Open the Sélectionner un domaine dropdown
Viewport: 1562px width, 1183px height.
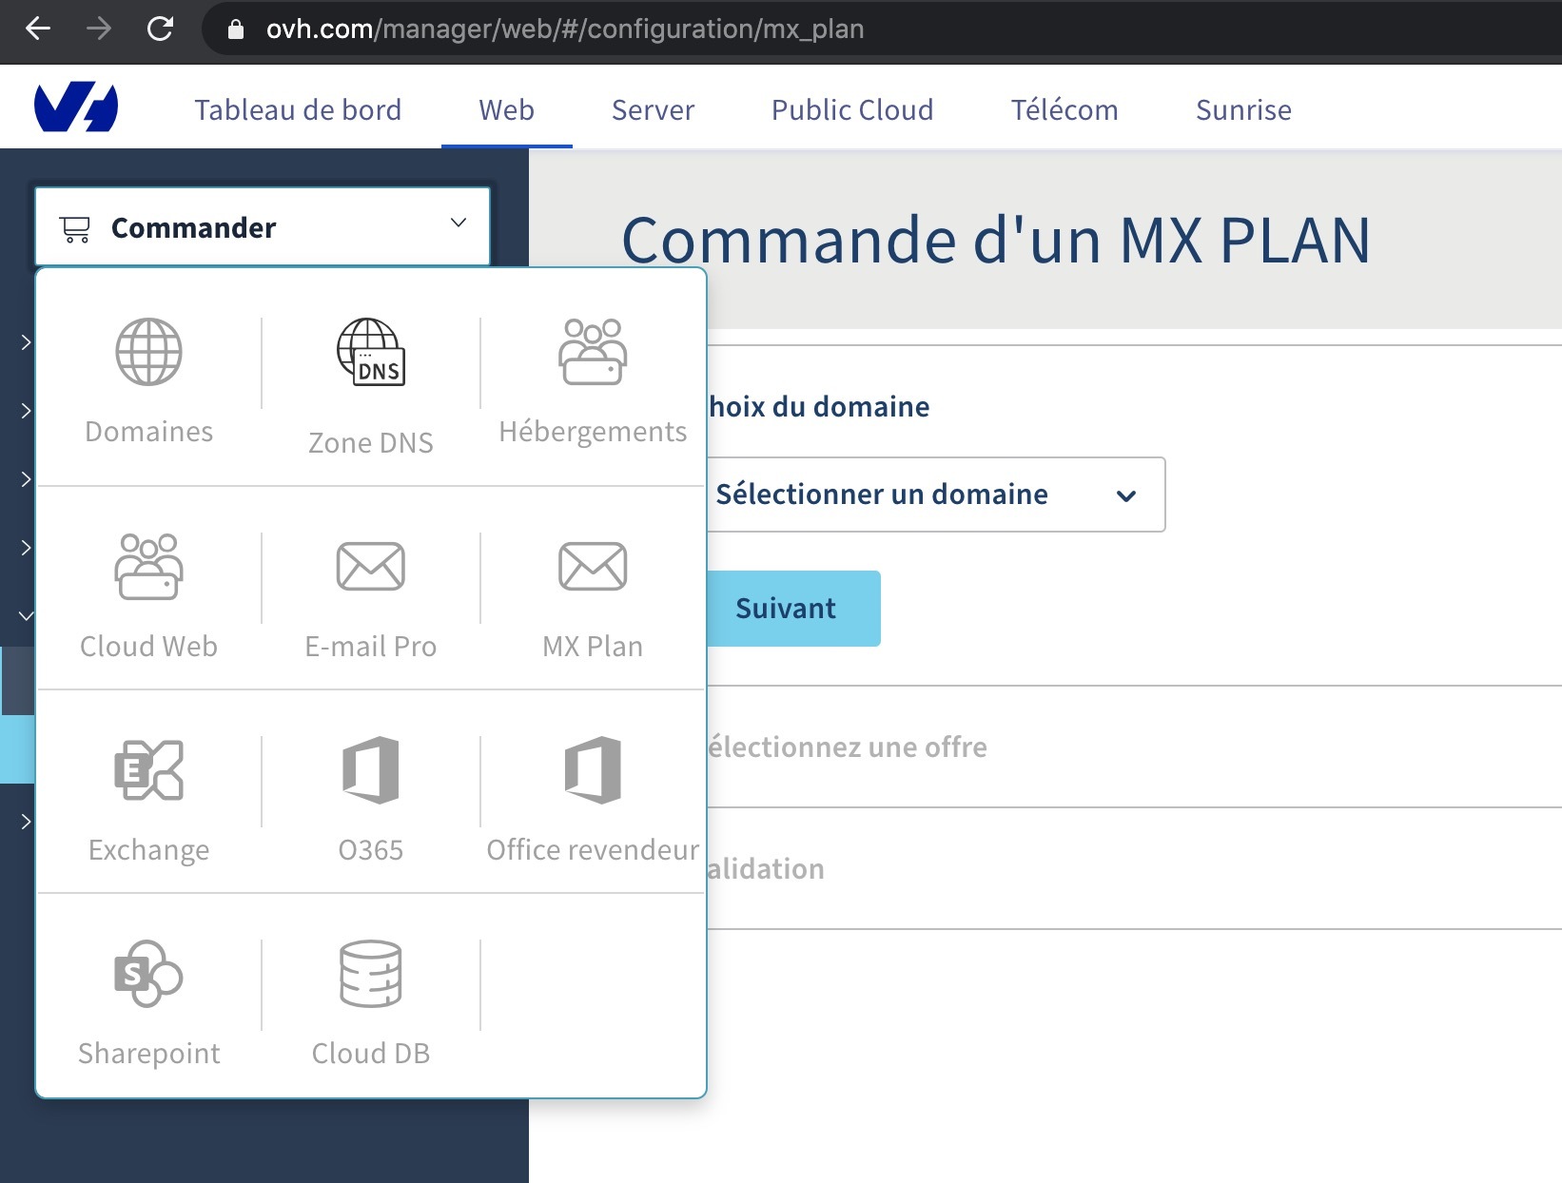[x=935, y=495]
